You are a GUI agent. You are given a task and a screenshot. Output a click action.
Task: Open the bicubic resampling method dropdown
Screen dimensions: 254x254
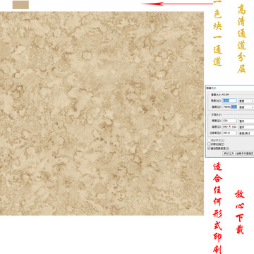tap(238, 153)
